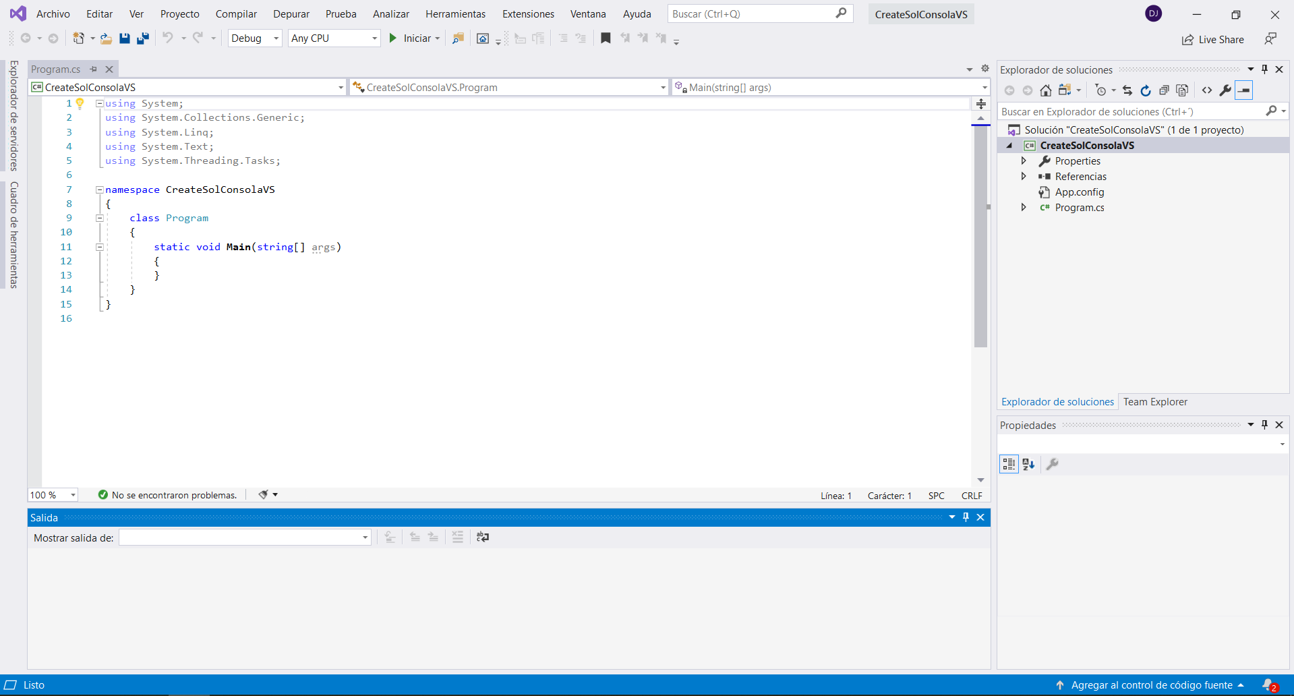Click the Buscar quick launch search field
1294x696 pixels.
752,14
